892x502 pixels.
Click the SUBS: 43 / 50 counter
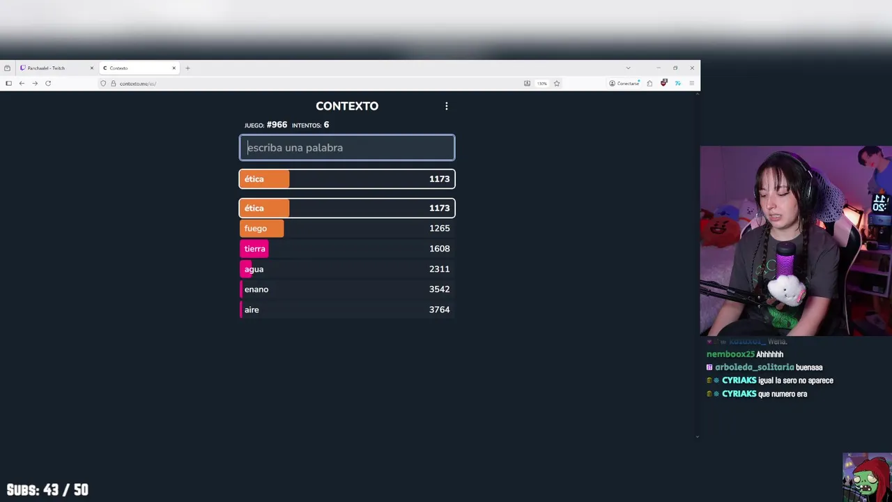coord(47,490)
